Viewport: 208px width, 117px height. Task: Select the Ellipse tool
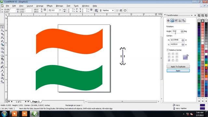tap(2, 52)
